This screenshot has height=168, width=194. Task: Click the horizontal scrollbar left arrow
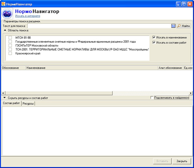[x=3, y=93]
